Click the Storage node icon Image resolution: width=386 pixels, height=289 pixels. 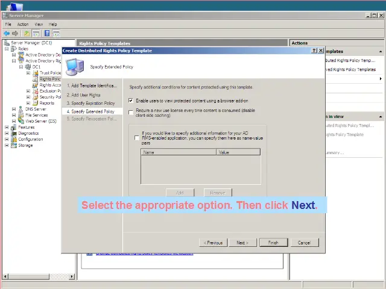(x=14, y=145)
